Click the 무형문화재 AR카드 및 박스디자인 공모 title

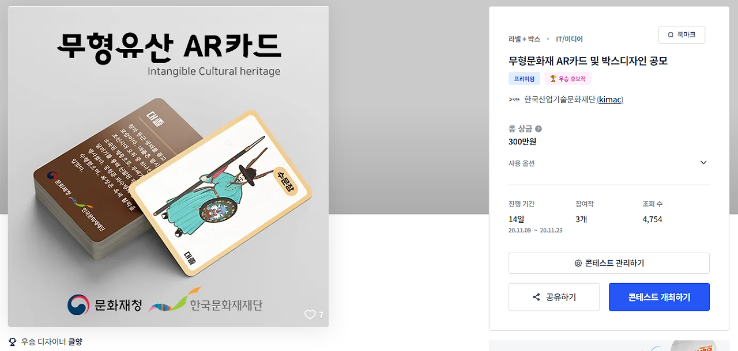point(588,60)
